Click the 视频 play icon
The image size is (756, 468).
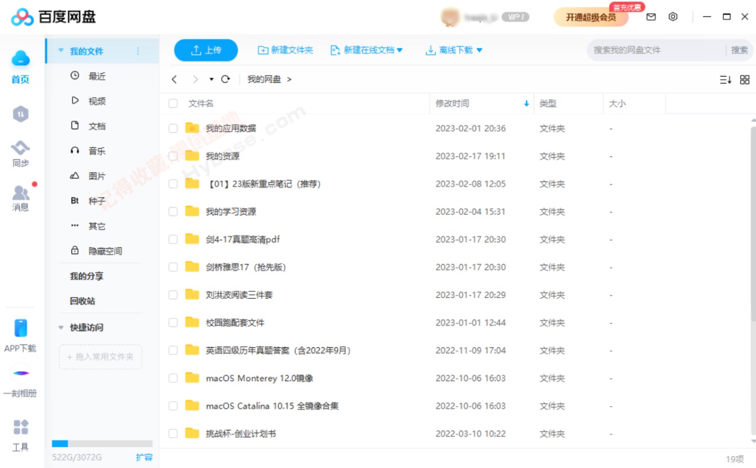pos(75,100)
